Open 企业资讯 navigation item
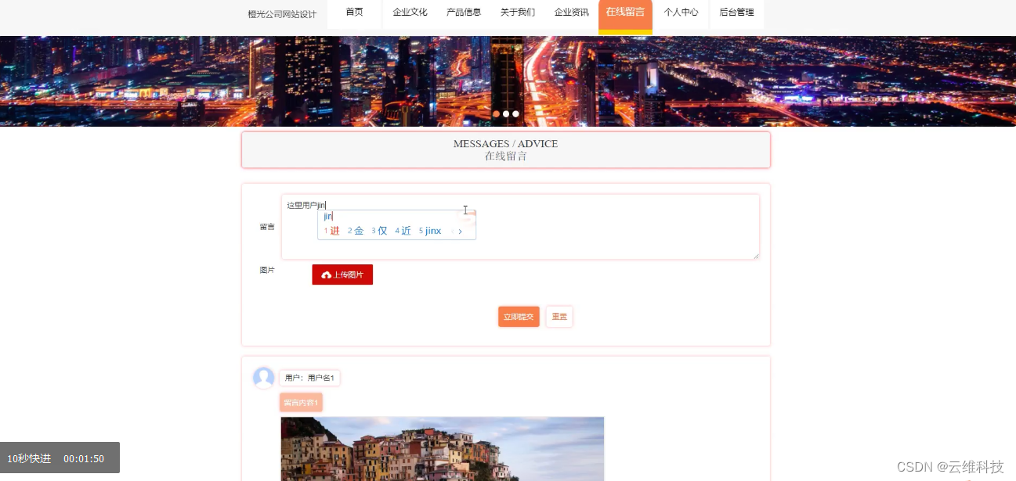The height and width of the screenshot is (481, 1016). point(572,13)
